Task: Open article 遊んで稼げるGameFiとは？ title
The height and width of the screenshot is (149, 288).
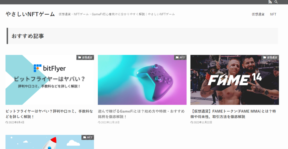Action: 141,114
